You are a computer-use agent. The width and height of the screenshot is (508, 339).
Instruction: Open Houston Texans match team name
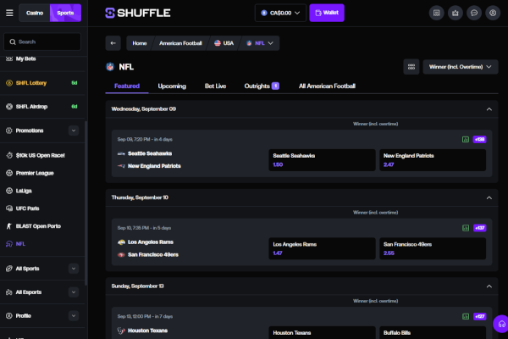pos(147,331)
